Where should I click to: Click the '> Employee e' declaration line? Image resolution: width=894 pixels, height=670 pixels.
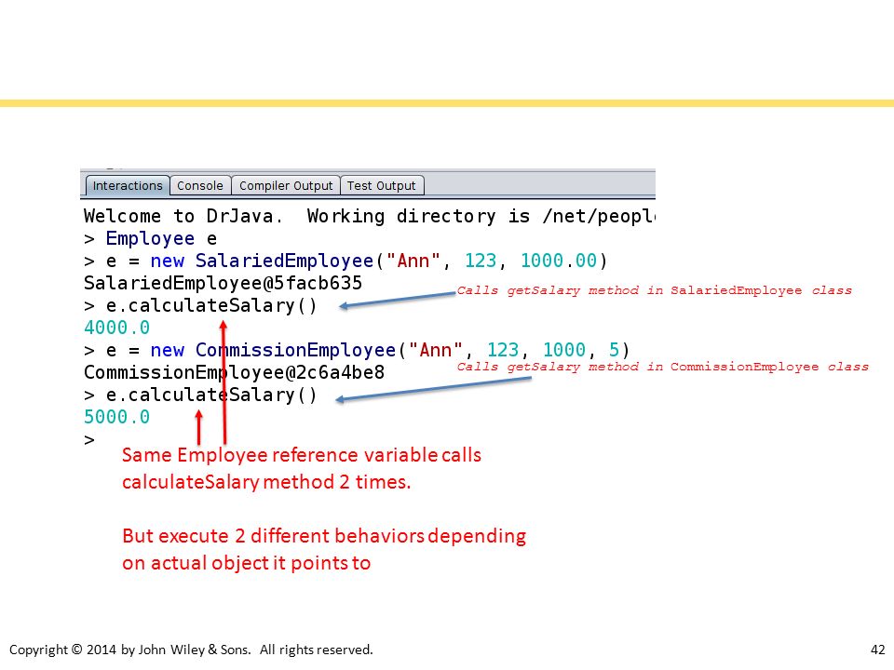pos(151,238)
